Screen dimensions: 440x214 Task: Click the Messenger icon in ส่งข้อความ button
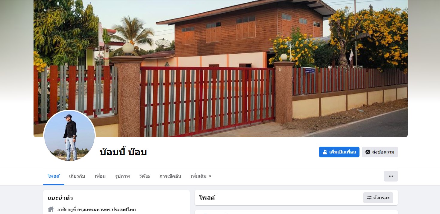click(x=368, y=152)
